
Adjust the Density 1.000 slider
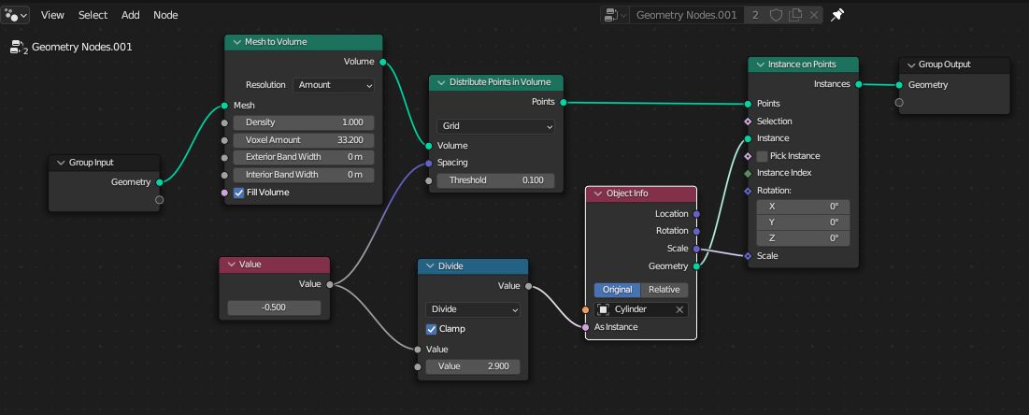coord(303,122)
